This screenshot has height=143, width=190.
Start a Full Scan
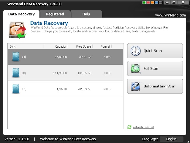point(155,68)
